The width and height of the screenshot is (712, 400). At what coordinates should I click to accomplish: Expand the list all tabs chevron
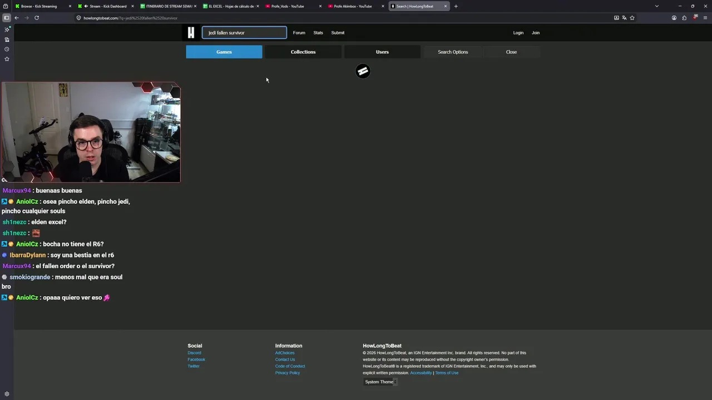pos(656,6)
